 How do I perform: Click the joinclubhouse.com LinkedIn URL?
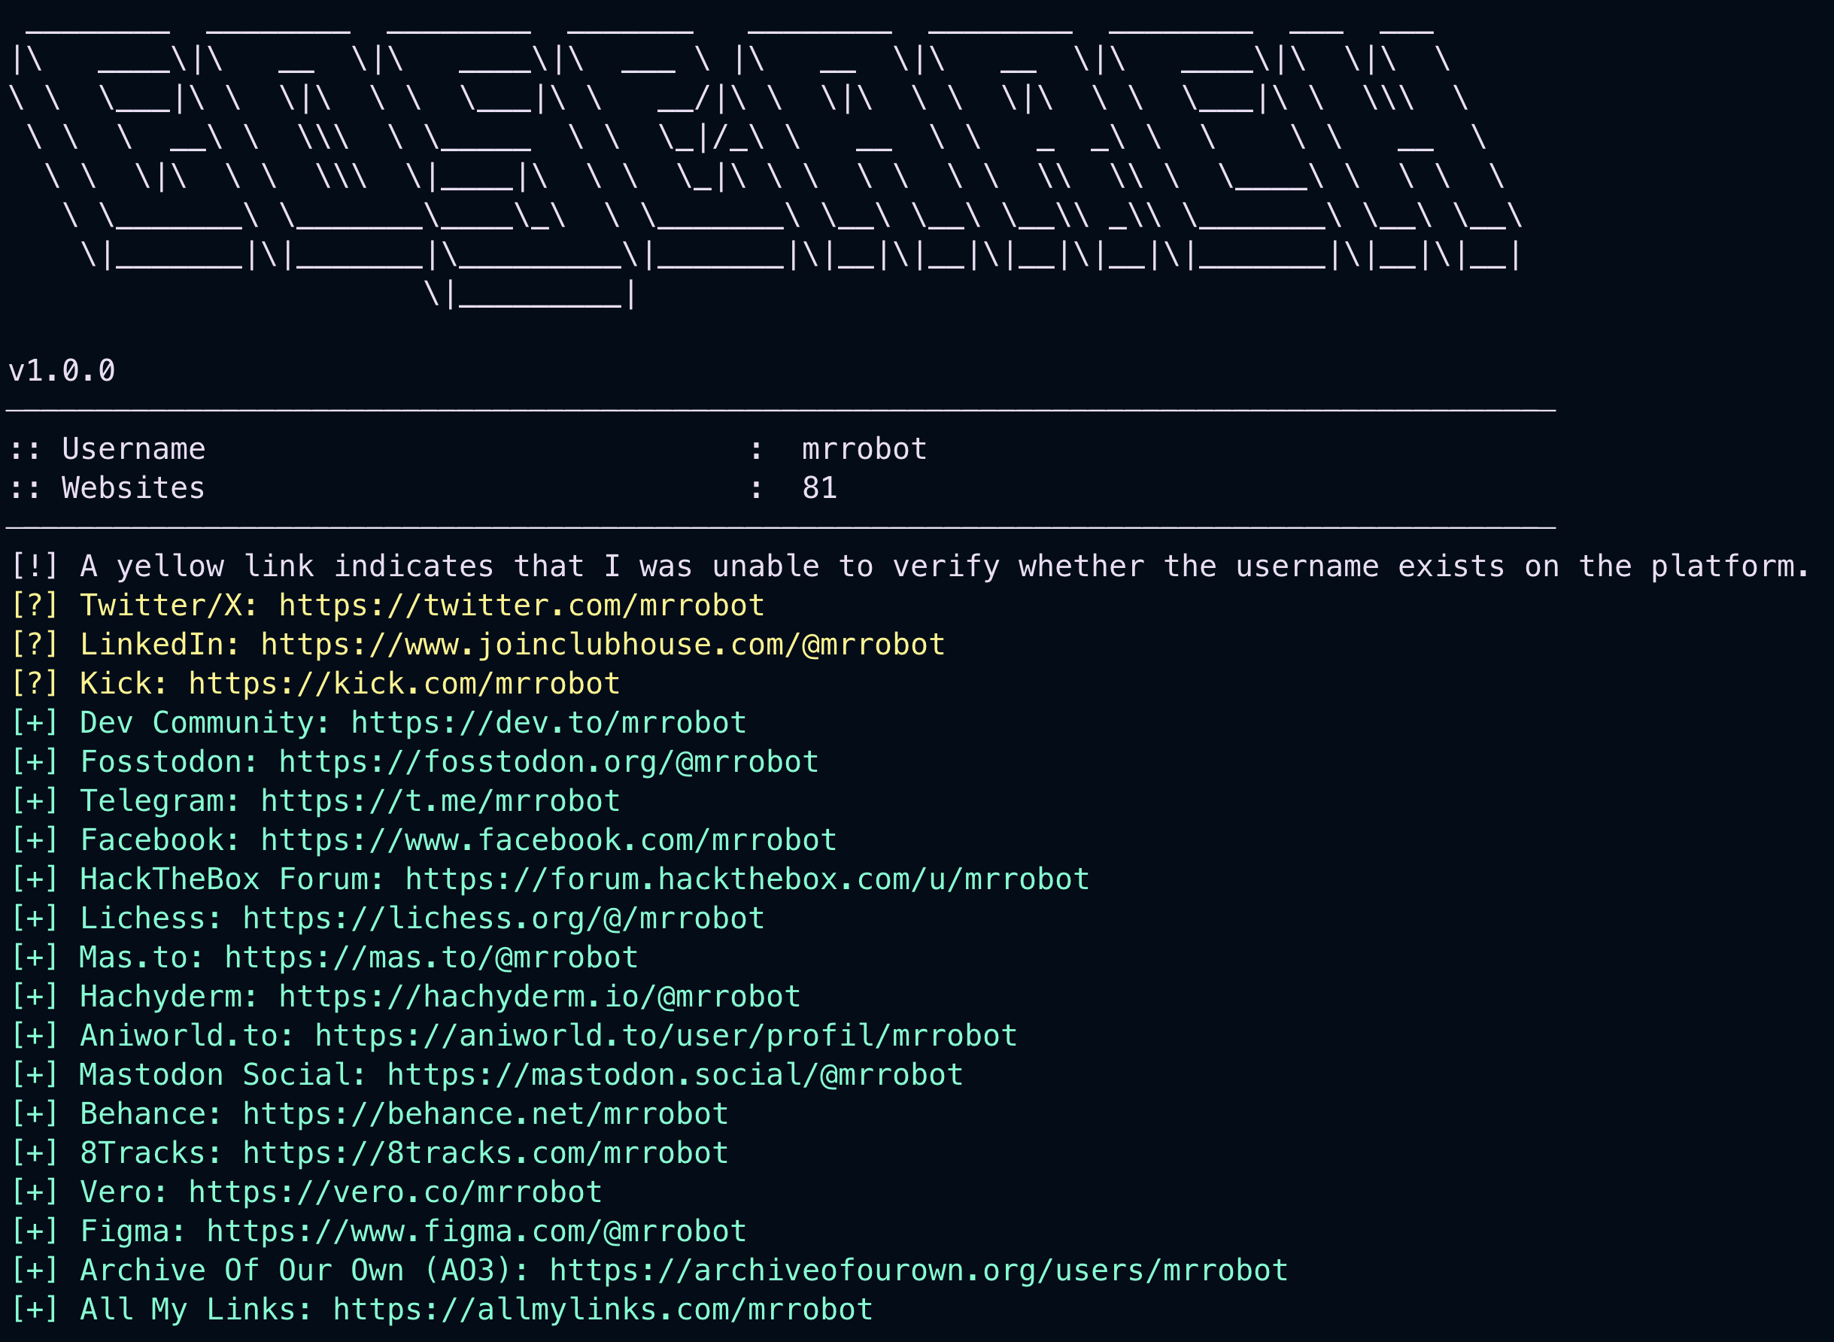pyautogui.click(x=602, y=644)
